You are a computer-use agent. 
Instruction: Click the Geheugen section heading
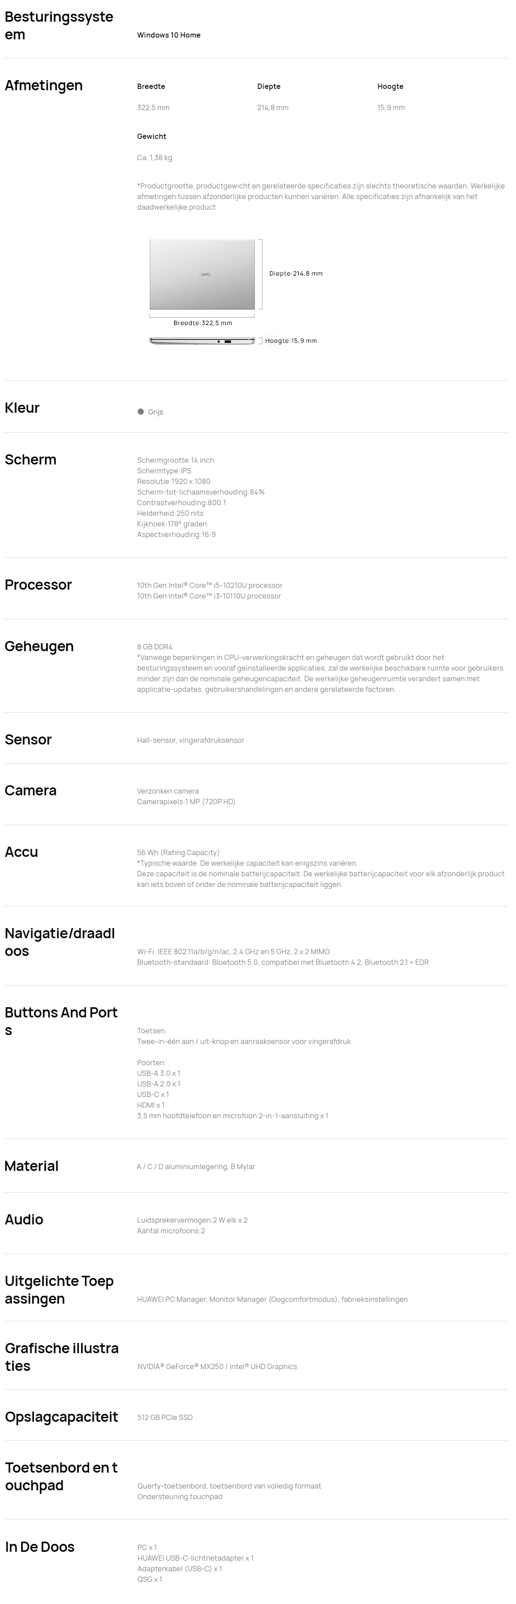click(x=39, y=646)
